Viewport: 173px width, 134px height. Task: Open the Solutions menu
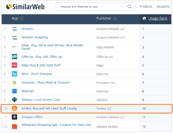tap(163, 7)
